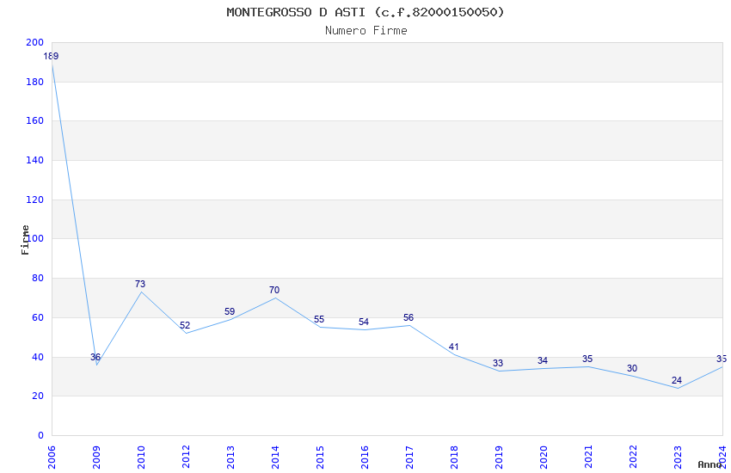Screen dimensions: 731x473
Task: Click the y-axis value 80
Action: click(x=38, y=278)
